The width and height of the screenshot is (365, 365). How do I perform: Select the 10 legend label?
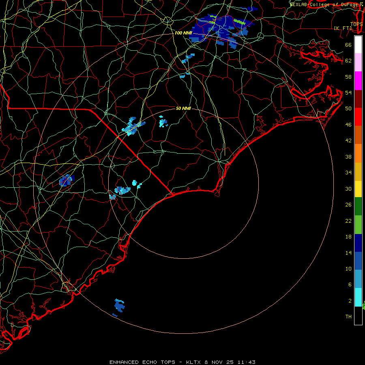(x=348, y=268)
